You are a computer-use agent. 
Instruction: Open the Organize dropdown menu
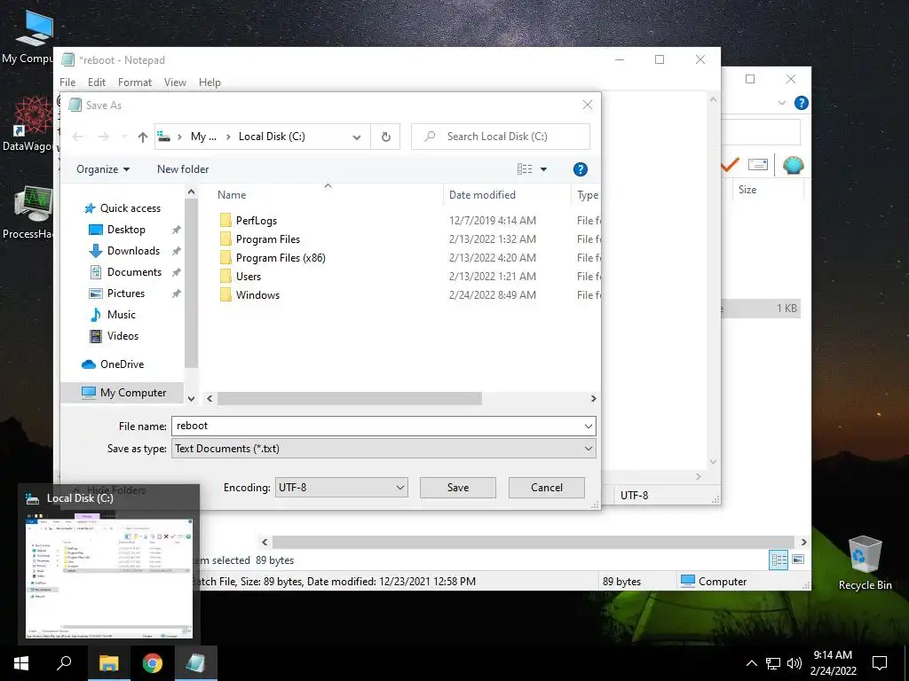tap(103, 169)
